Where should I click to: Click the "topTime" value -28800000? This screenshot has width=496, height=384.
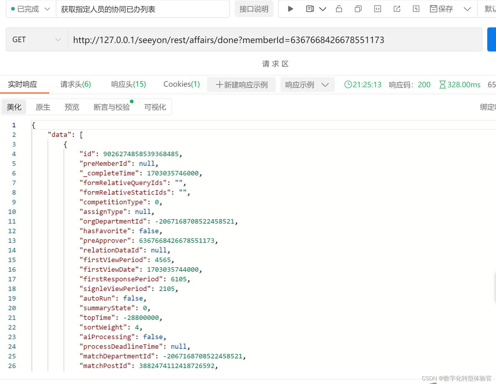[141, 317]
